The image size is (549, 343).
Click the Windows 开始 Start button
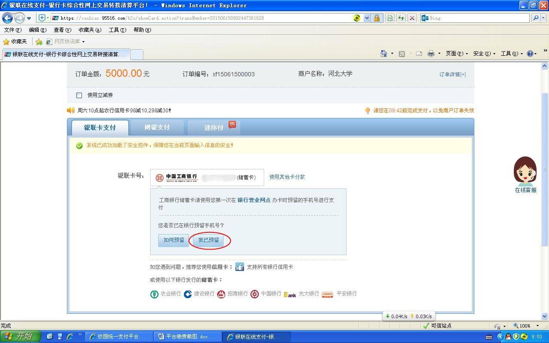[20, 337]
